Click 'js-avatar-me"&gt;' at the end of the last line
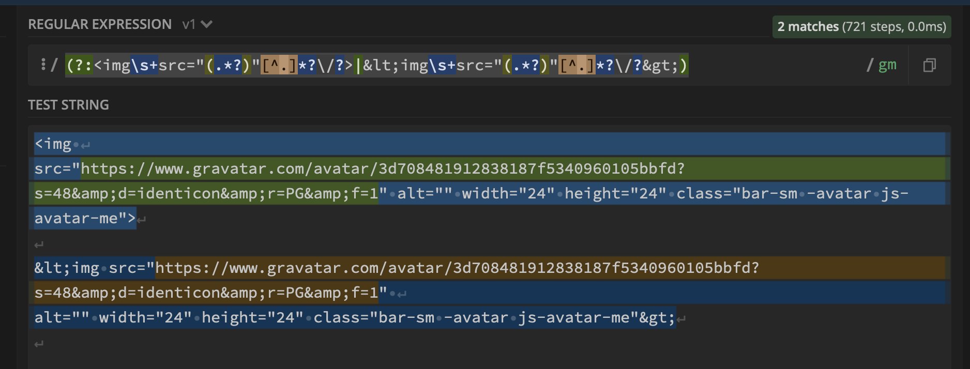Screen dimensions: 970x369 pyautogui.click(x=597, y=317)
